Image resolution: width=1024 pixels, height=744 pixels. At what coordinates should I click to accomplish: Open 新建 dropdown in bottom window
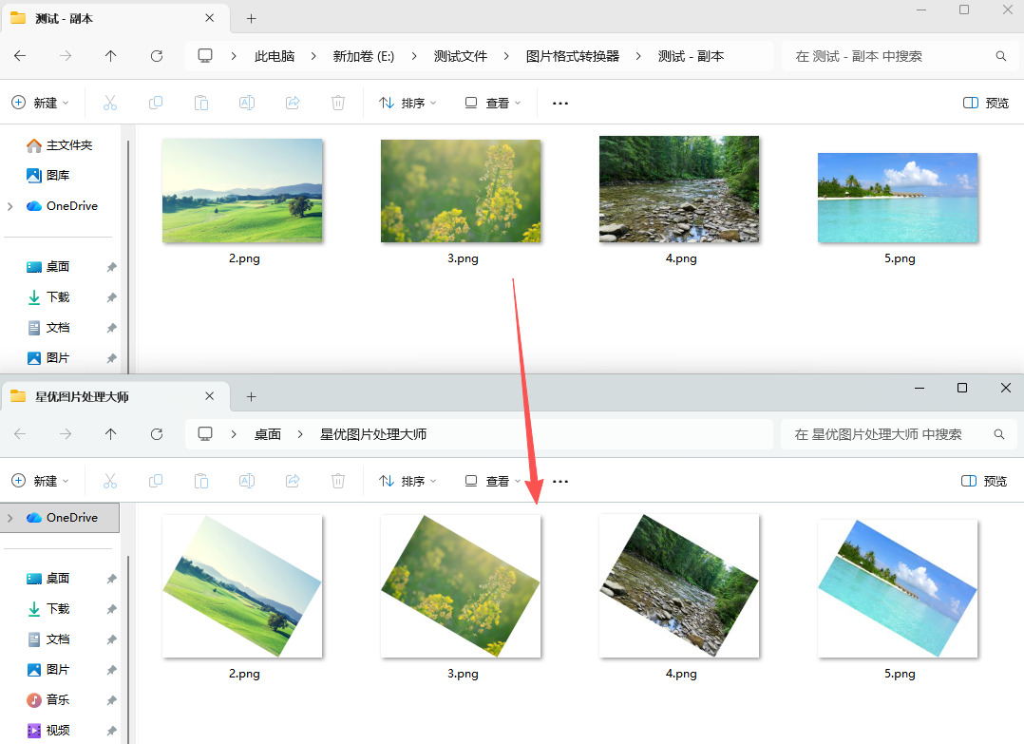click(41, 481)
